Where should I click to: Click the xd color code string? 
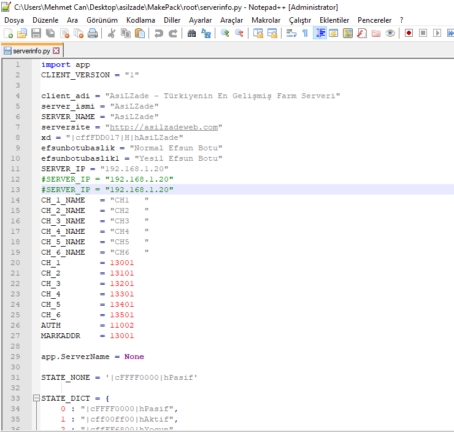pyautogui.click(x=125, y=137)
